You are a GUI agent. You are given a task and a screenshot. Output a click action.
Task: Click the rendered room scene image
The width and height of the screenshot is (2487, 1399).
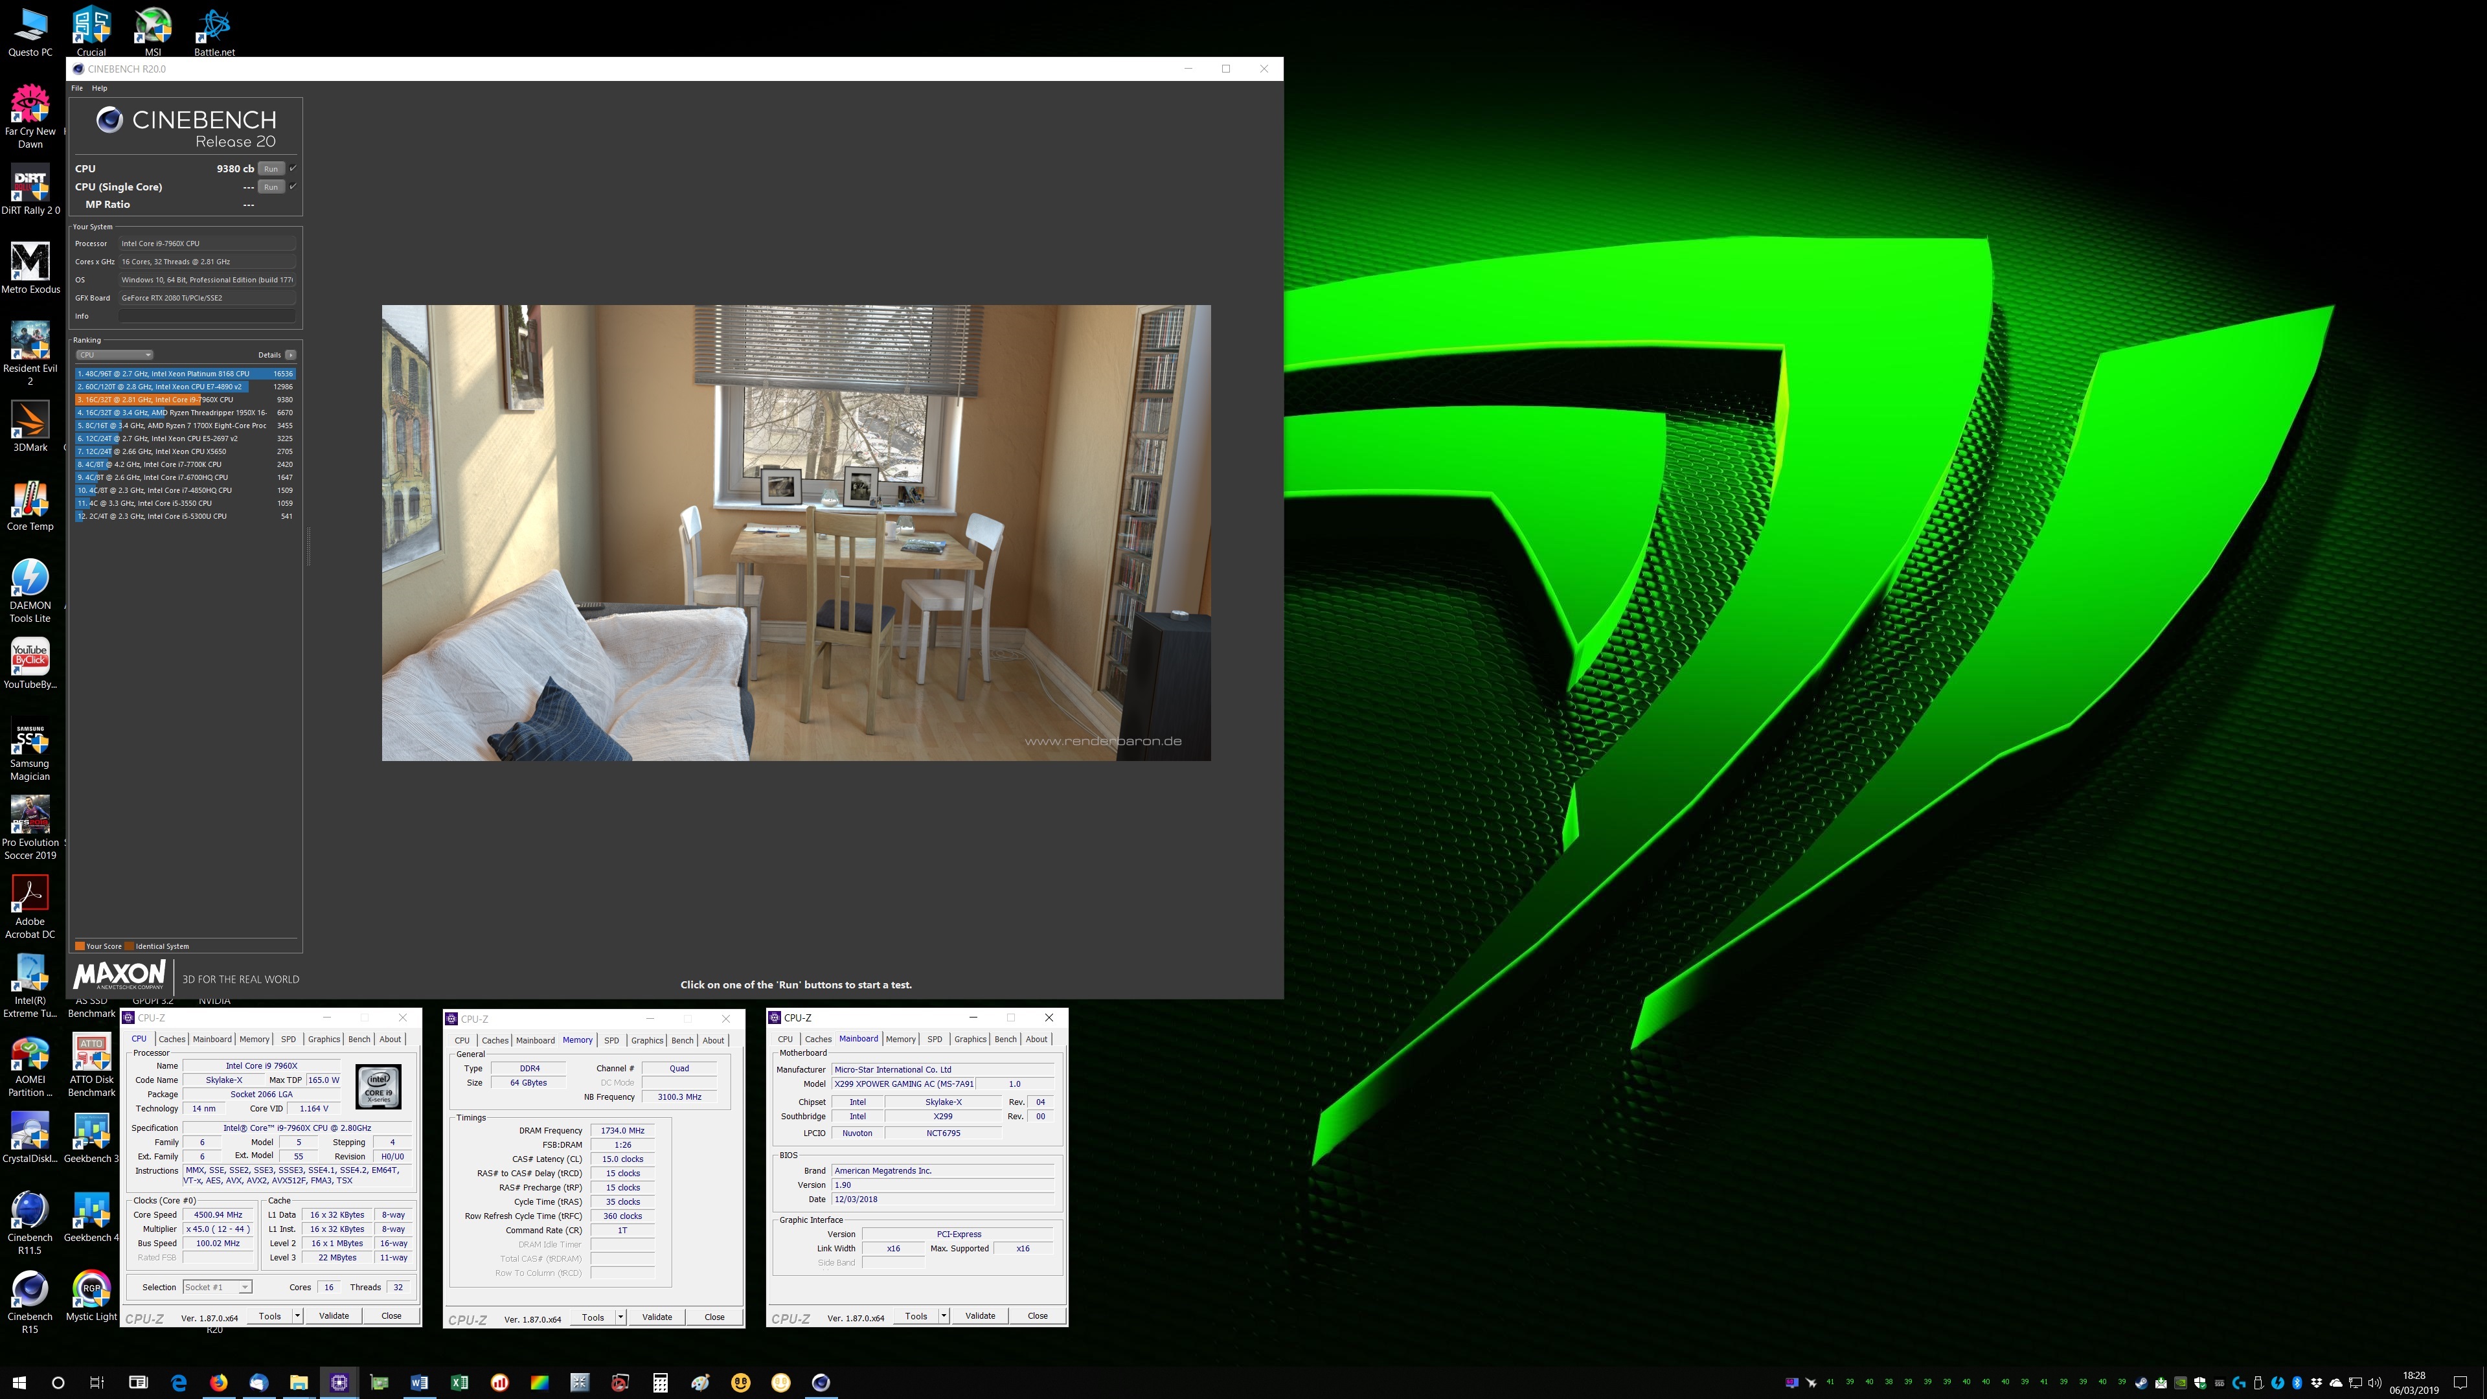tap(797, 533)
